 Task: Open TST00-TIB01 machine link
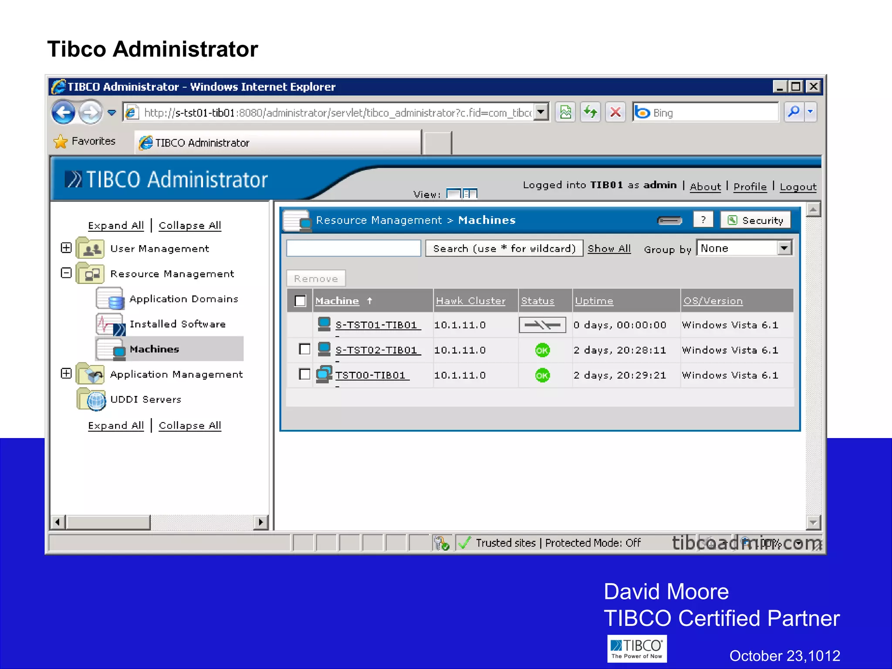coord(372,375)
